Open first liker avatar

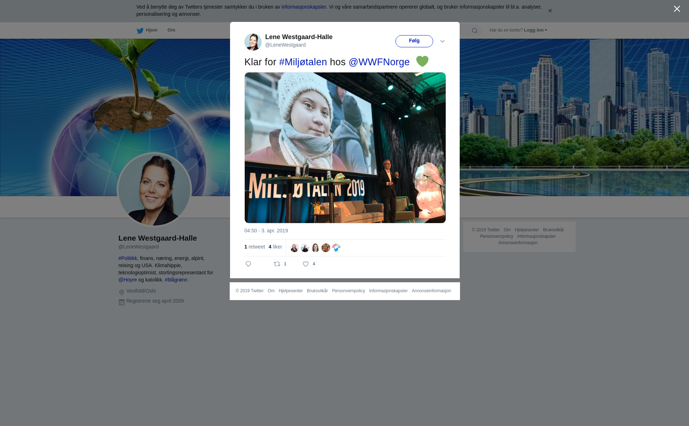pyautogui.click(x=295, y=248)
